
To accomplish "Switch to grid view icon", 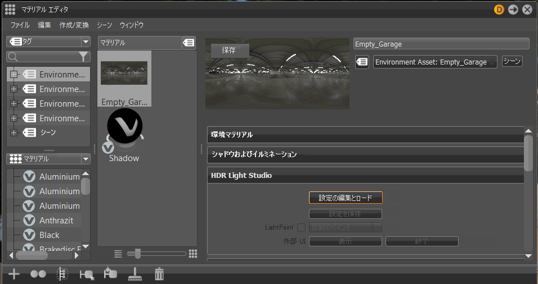I will click(x=193, y=254).
